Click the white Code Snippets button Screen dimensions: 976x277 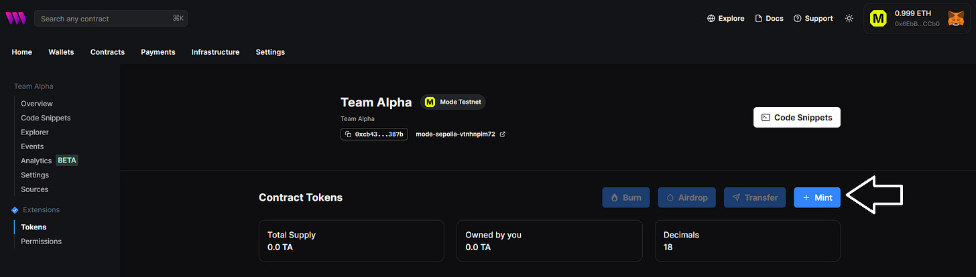pyautogui.click(x=797, y=117)
